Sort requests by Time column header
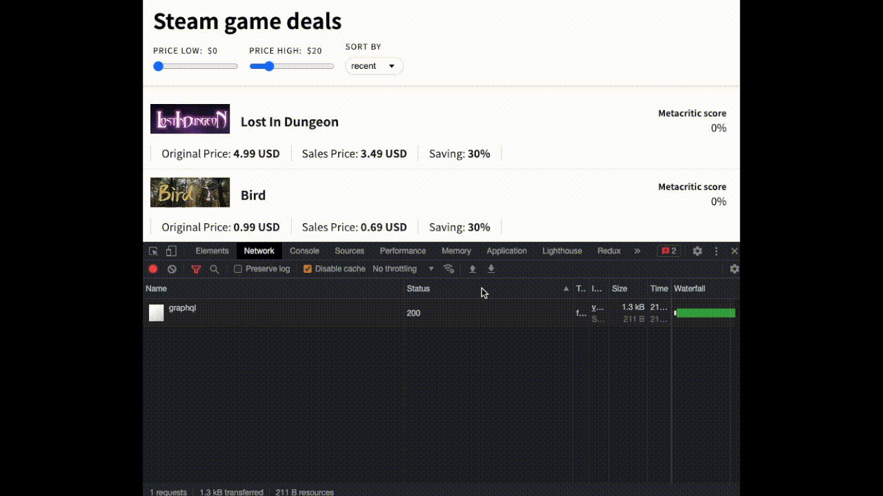This screenshot has height=496, width=883. pyautogui.click(x=659, y=289)
